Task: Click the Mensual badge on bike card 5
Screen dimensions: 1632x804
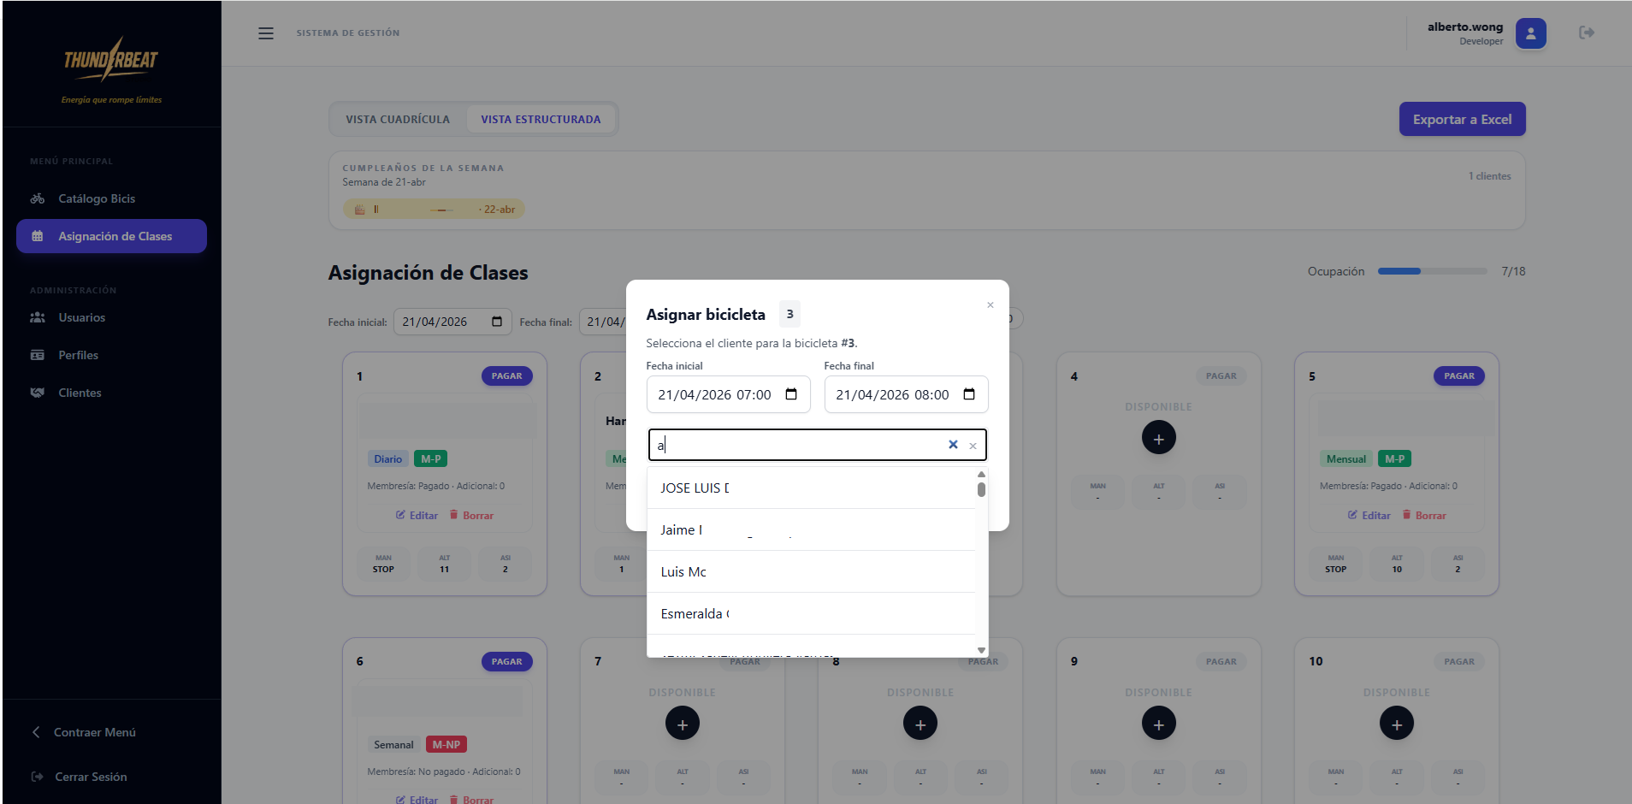Action: tap(1345, 459)
